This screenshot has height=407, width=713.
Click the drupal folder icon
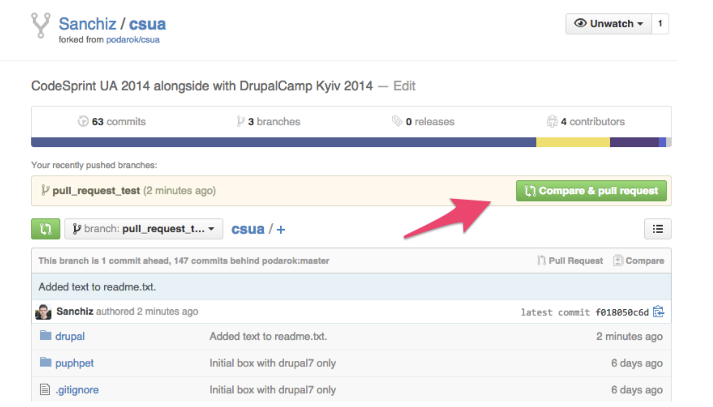(46, 335)
